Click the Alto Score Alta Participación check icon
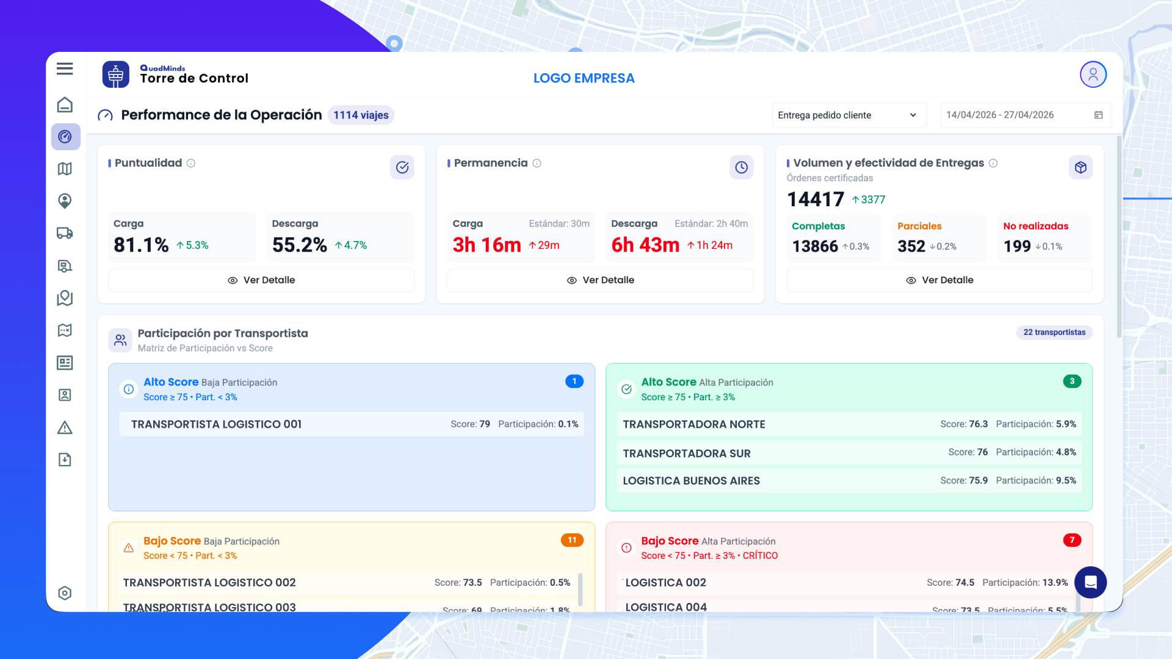 tap(626, 389)
